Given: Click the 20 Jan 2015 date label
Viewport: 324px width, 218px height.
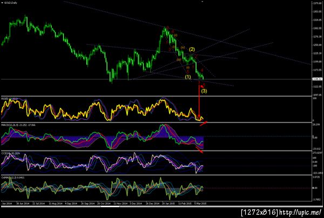Looking at the screenshot, I should pyautogui.click(x=168, y=203).
